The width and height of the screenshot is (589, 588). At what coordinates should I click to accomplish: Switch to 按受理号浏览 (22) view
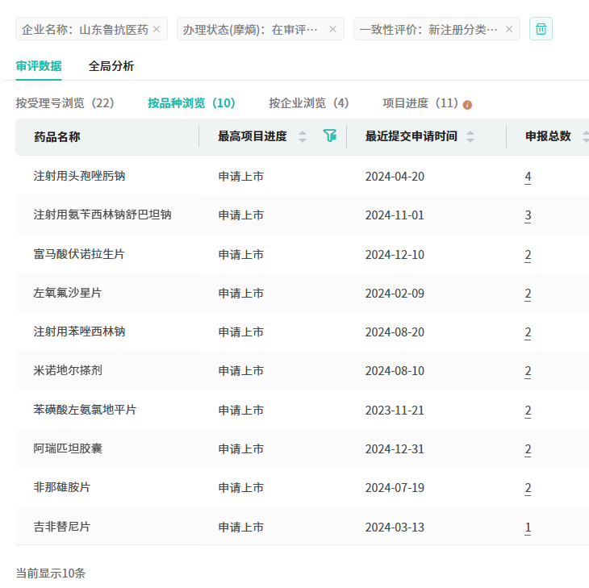(65, 103)
